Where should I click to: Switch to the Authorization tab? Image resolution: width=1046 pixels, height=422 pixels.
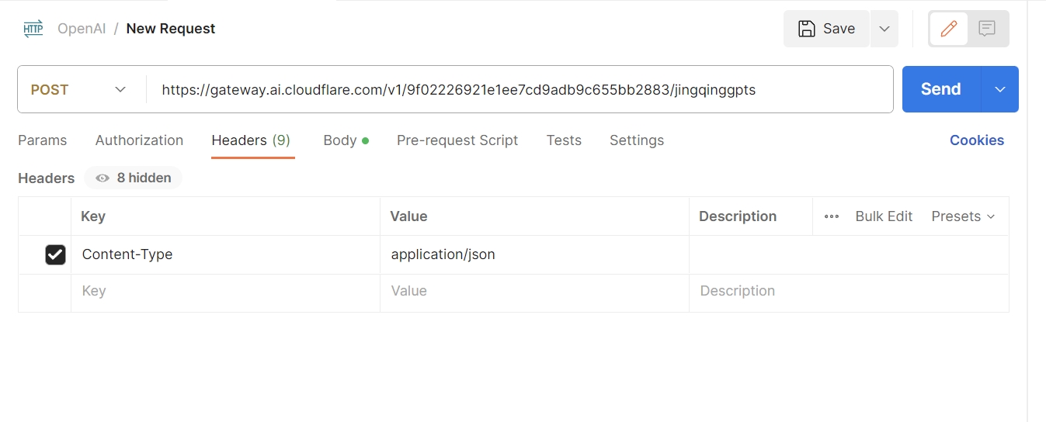click(139, 140)
